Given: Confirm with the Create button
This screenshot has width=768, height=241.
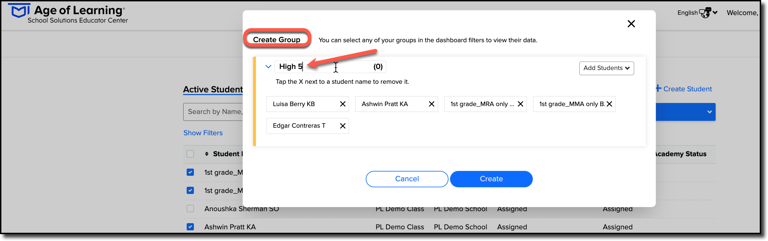Looking at the screenshot, I should [491, 179].
